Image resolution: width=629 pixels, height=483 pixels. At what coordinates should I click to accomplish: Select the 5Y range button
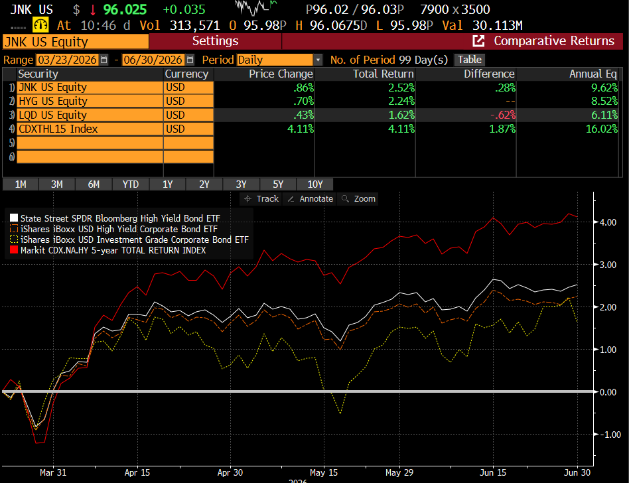click(278, 184)
